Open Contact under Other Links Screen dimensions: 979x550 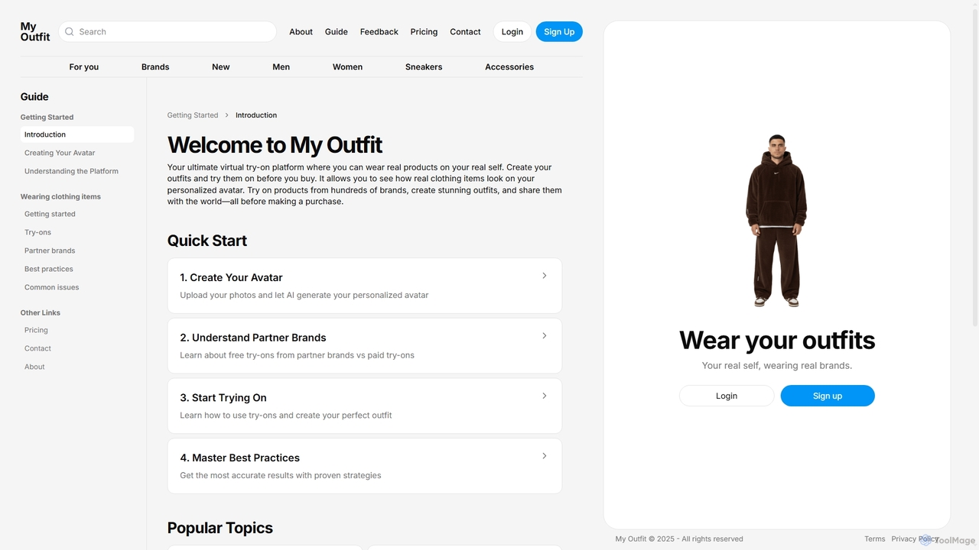[37, 348]
